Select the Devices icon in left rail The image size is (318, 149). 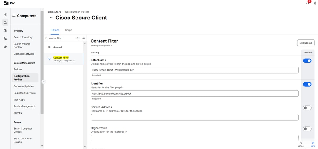click(5, 31)
